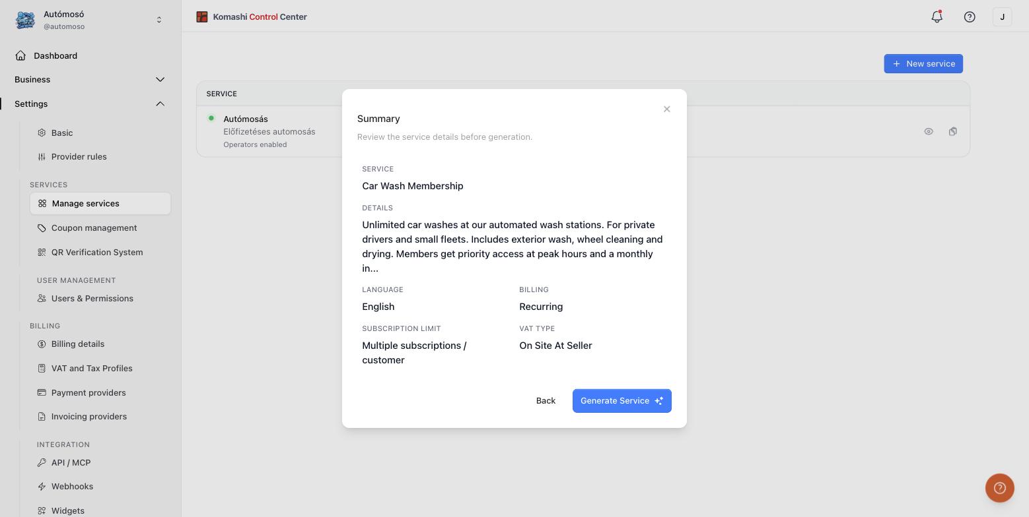Click the plus icon on New service
Viewport: 1029px width, 517px height.
coord(896,63)
